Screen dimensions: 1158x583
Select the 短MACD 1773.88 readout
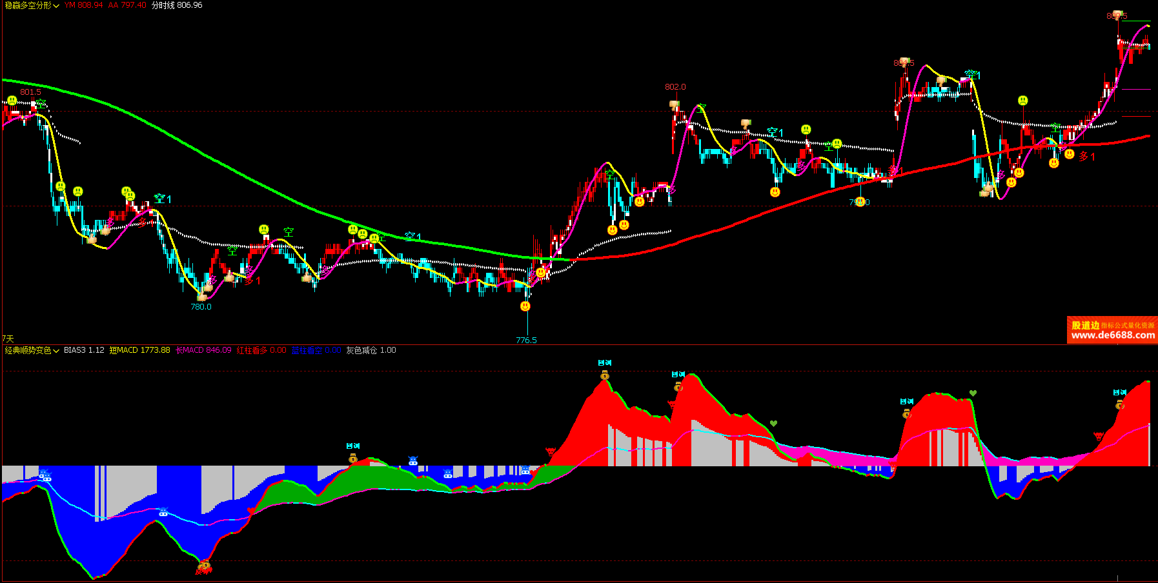[x=139, y=350]
